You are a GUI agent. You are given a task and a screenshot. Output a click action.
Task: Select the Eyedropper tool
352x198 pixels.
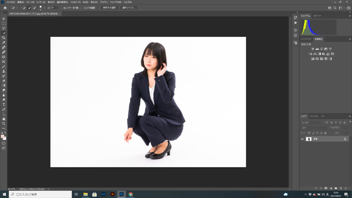4,43
